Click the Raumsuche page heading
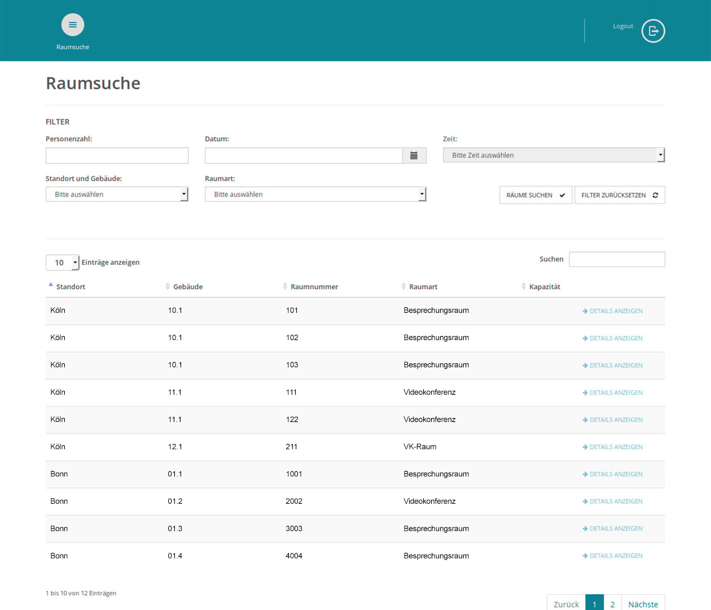The width and height of the screenshot is (711, 610). tap(93, 83)
